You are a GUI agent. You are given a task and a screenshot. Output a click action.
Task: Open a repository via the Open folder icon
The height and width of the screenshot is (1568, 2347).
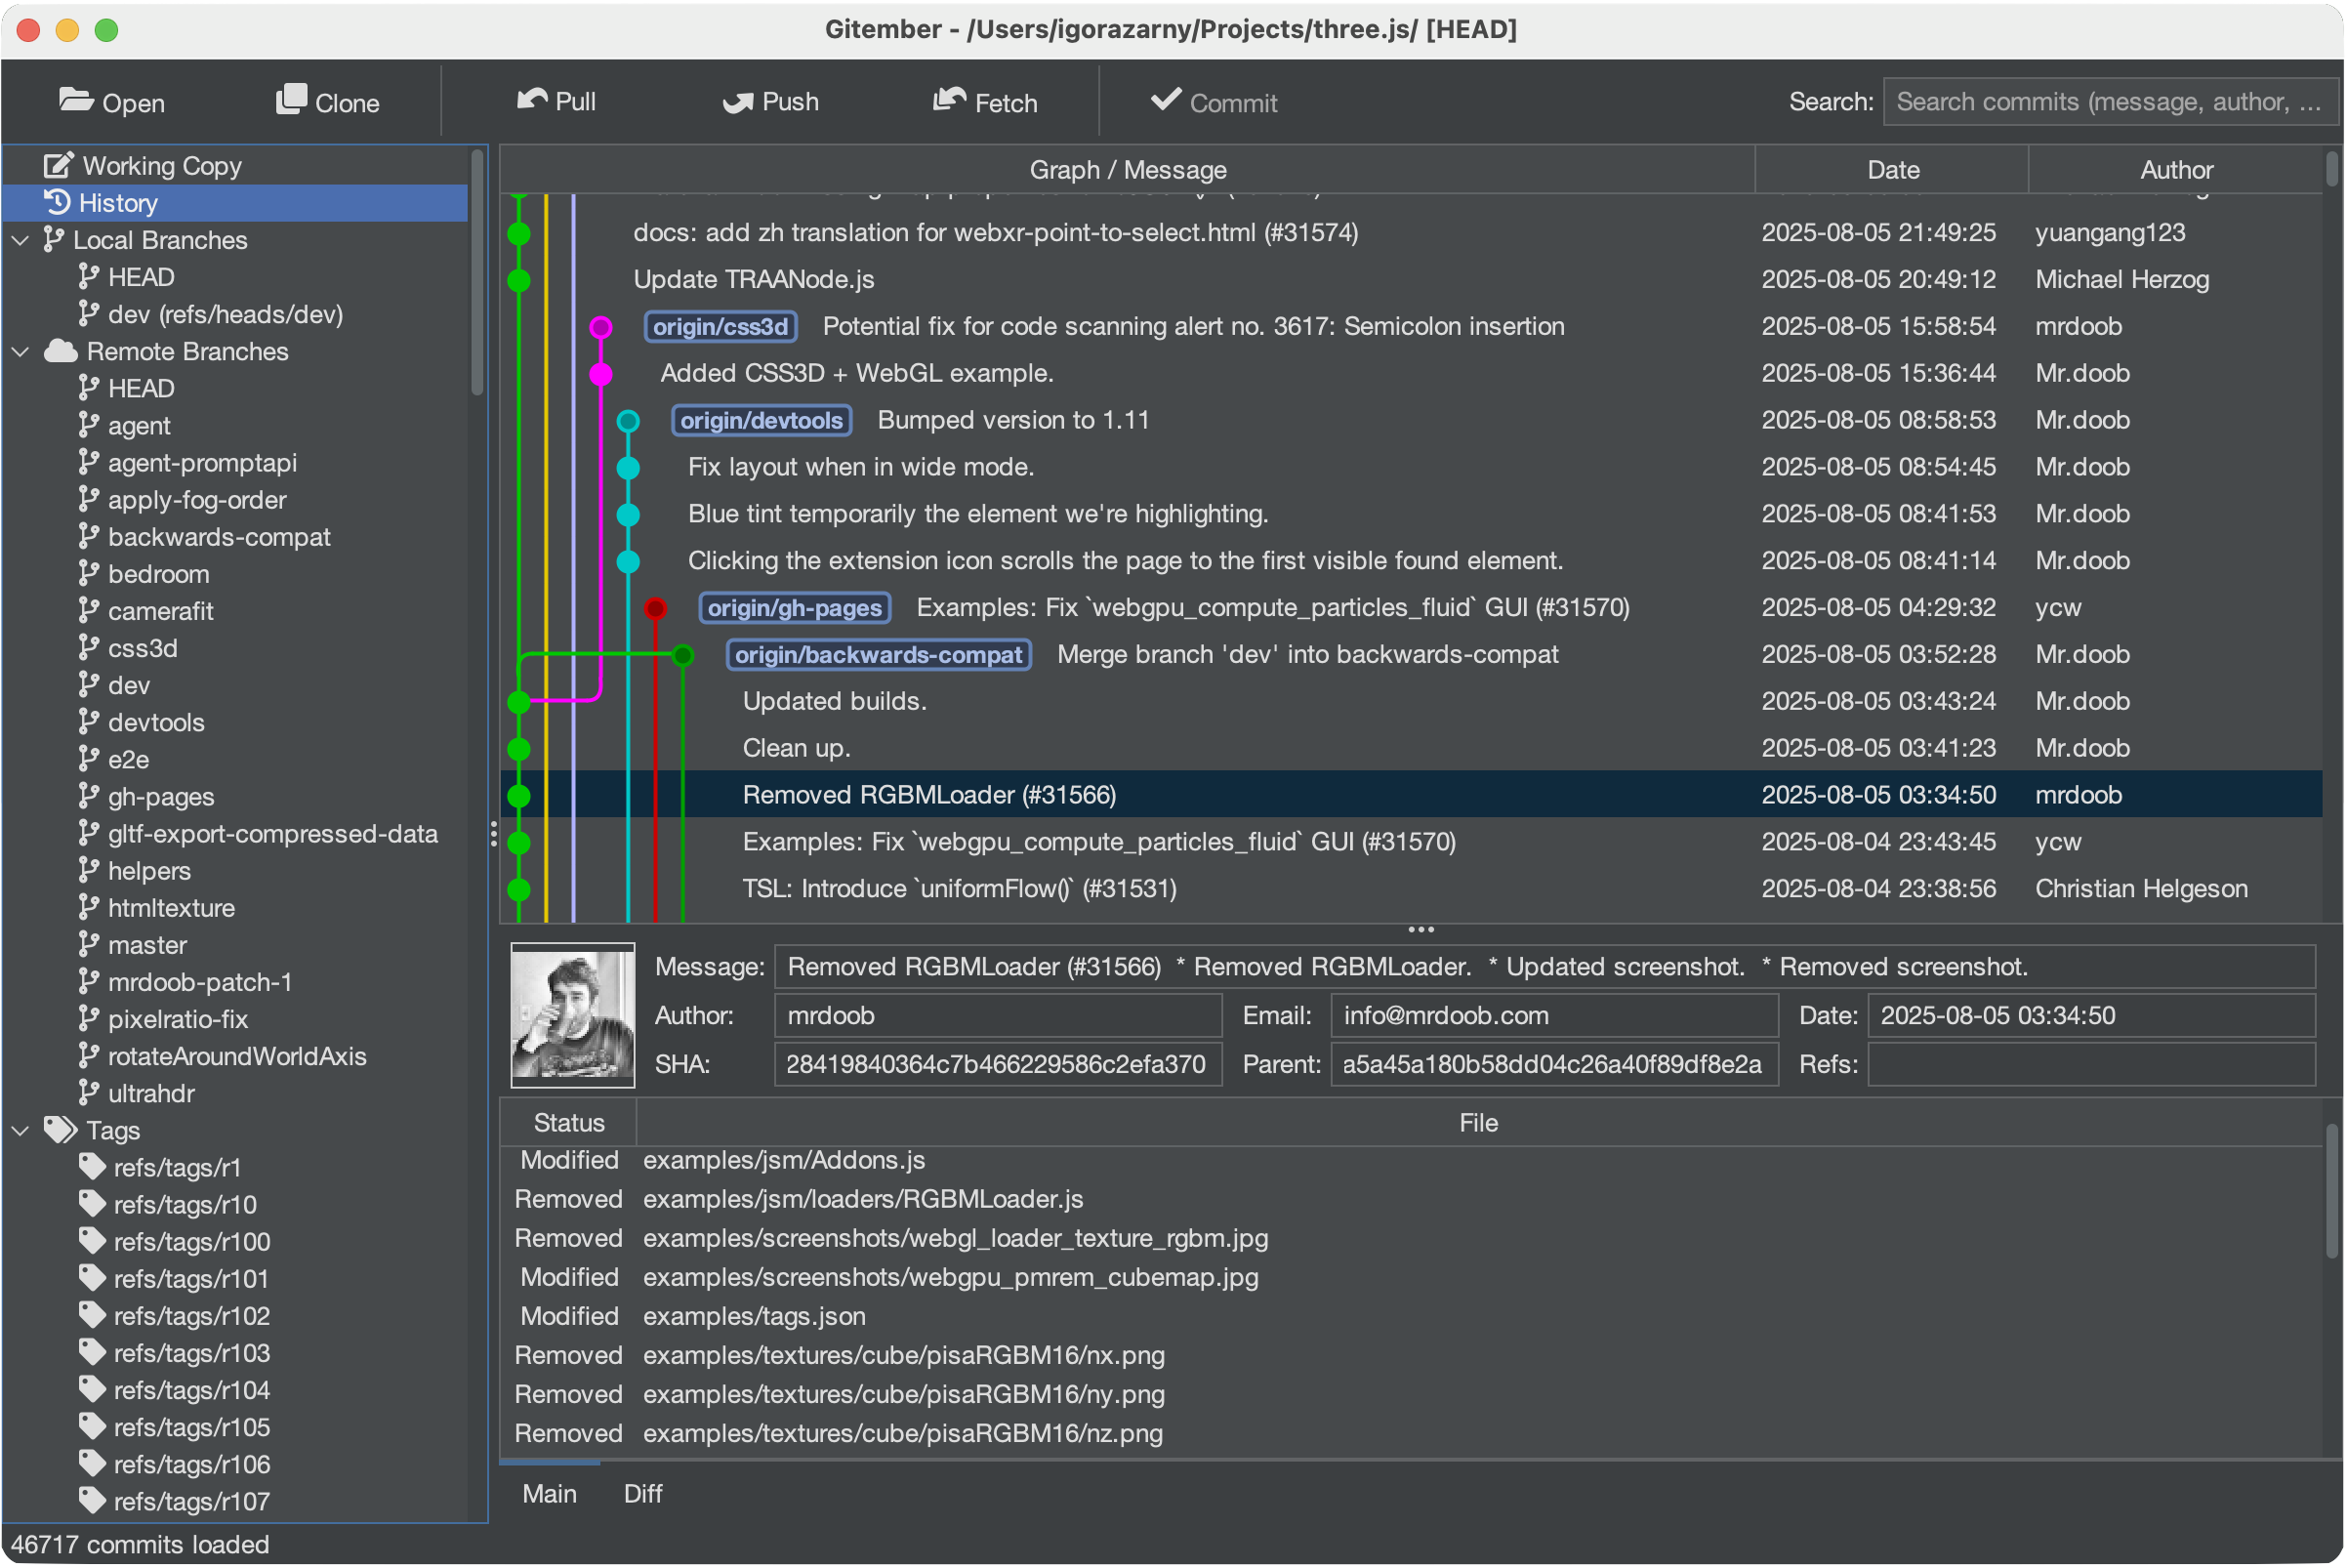coord(76,100)
